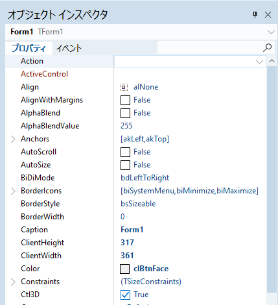This screenshot has width=278, height=305.
Task: Click the [biSystemMenu,biMinimize,biMaximize] value
Action: tap(189, 191)
